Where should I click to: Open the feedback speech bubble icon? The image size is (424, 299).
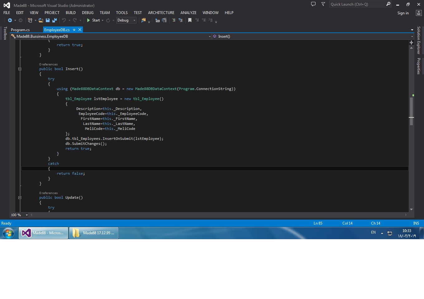pyautogui.click(x=313, y=4)
